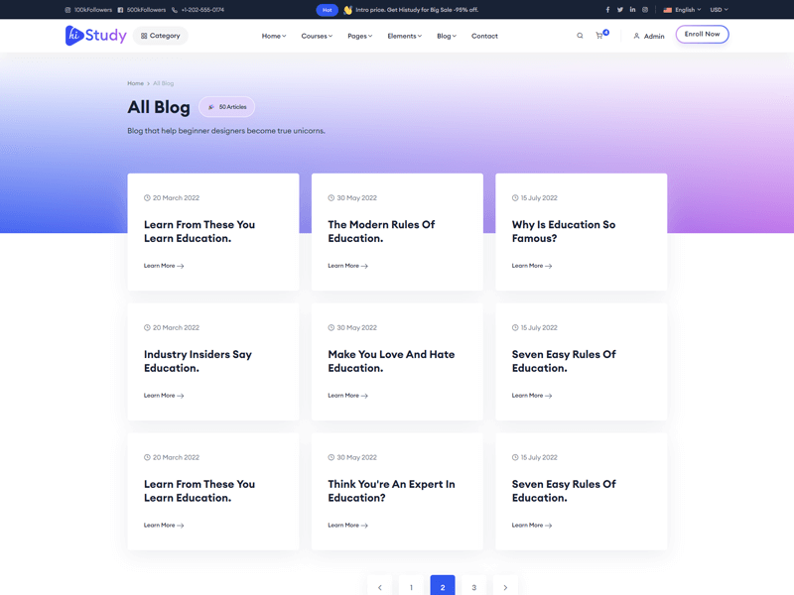794x595 pixels.
Task: Open the Category menu button
Action: 161,36
